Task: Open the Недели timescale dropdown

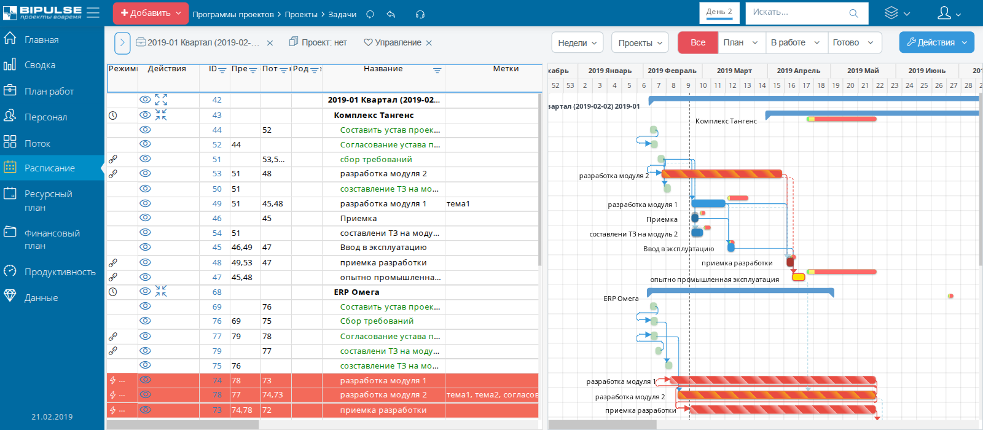Action: [577, 43]
